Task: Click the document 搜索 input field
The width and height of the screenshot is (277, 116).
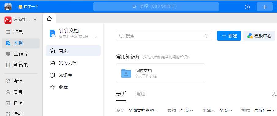Action: click(x=164, y=36)
